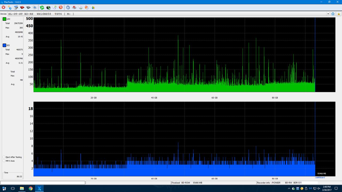Open the Windows Start menu
The height and width of the screenshot is (192, 342).
tap(4, 189)
